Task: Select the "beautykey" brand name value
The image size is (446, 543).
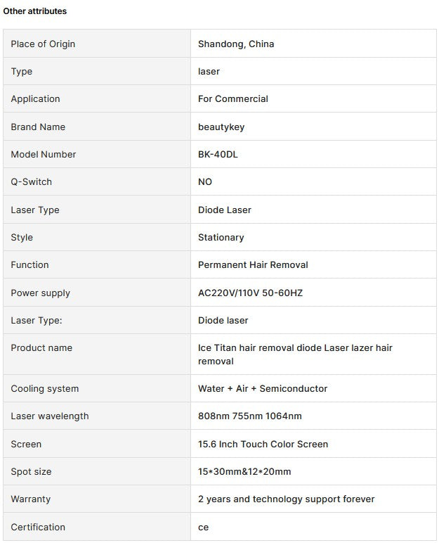Action: tap(221, 127)
